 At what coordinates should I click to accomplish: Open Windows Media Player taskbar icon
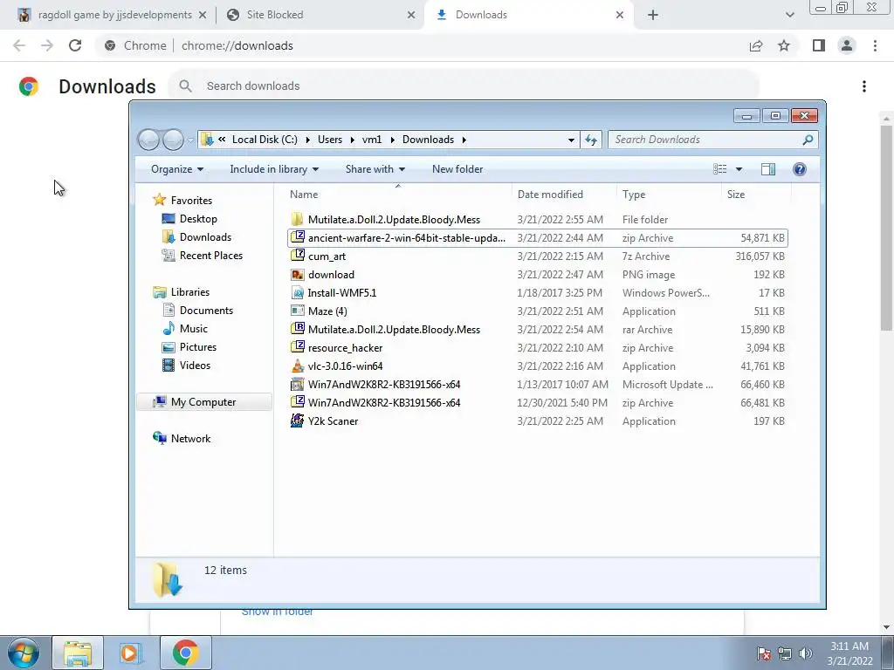(x=130, y=653)
